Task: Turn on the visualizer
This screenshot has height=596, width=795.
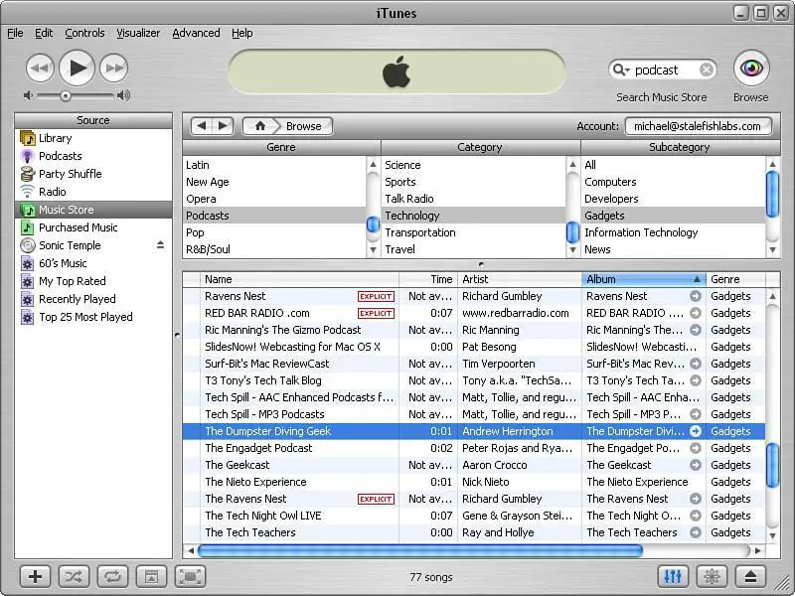Action: (x=712, y=576)
